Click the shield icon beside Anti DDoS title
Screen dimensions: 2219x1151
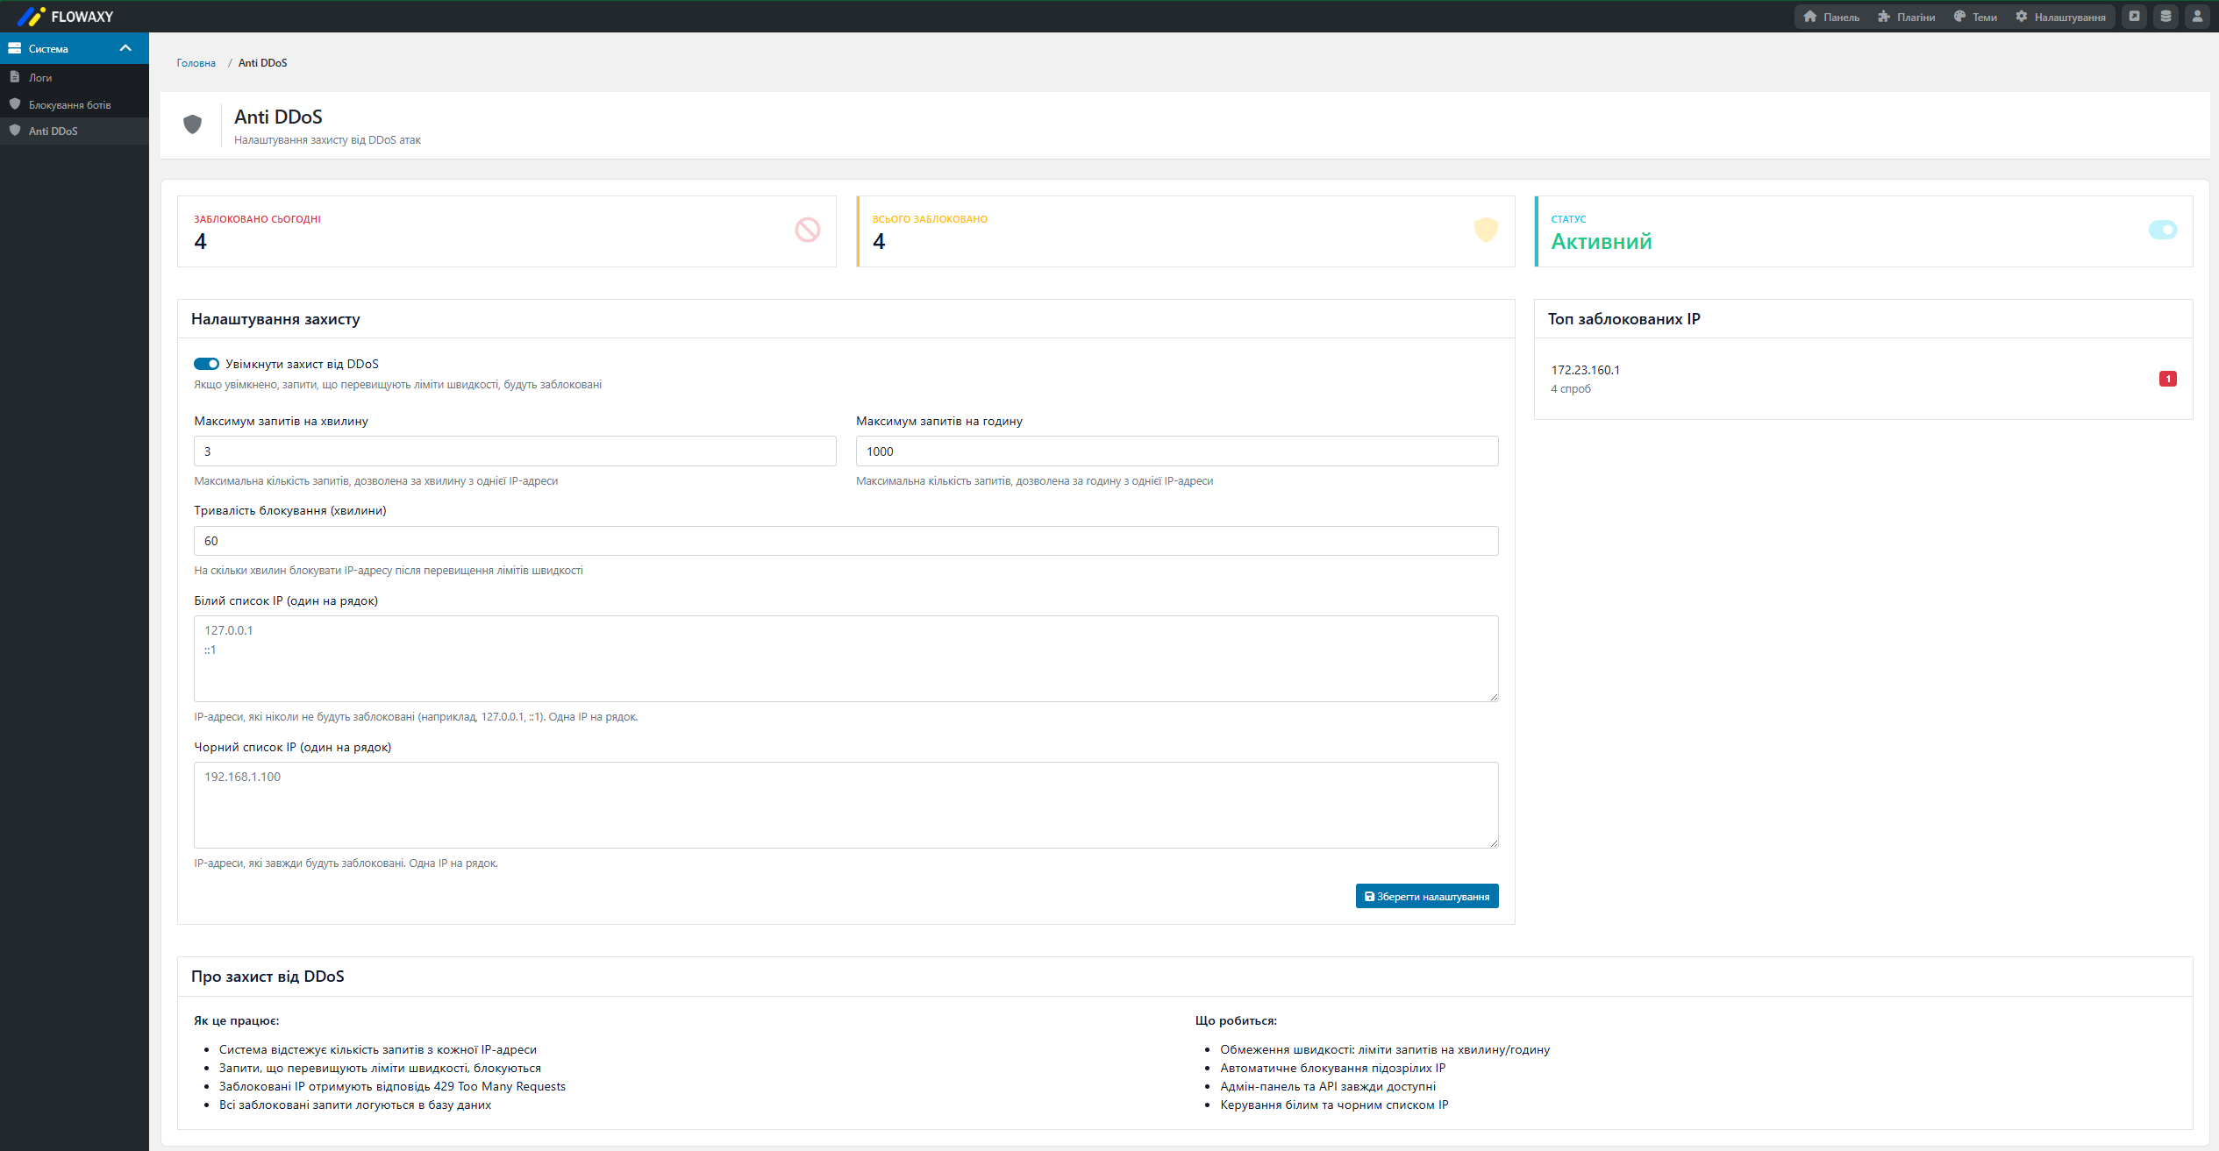pos(193,124)
